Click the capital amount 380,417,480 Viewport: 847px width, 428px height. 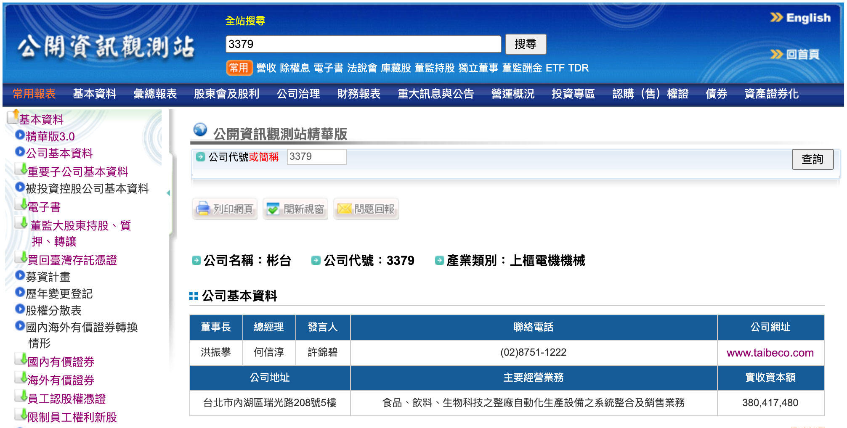coord(770,403)
